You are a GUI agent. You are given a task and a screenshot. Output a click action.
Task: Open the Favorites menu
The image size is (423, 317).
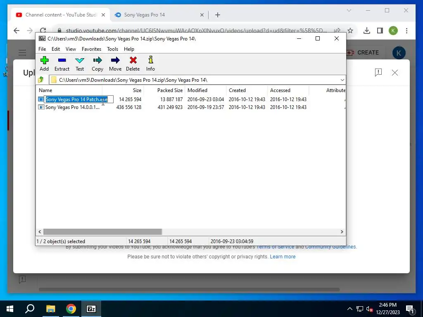[x=91, y=49]
